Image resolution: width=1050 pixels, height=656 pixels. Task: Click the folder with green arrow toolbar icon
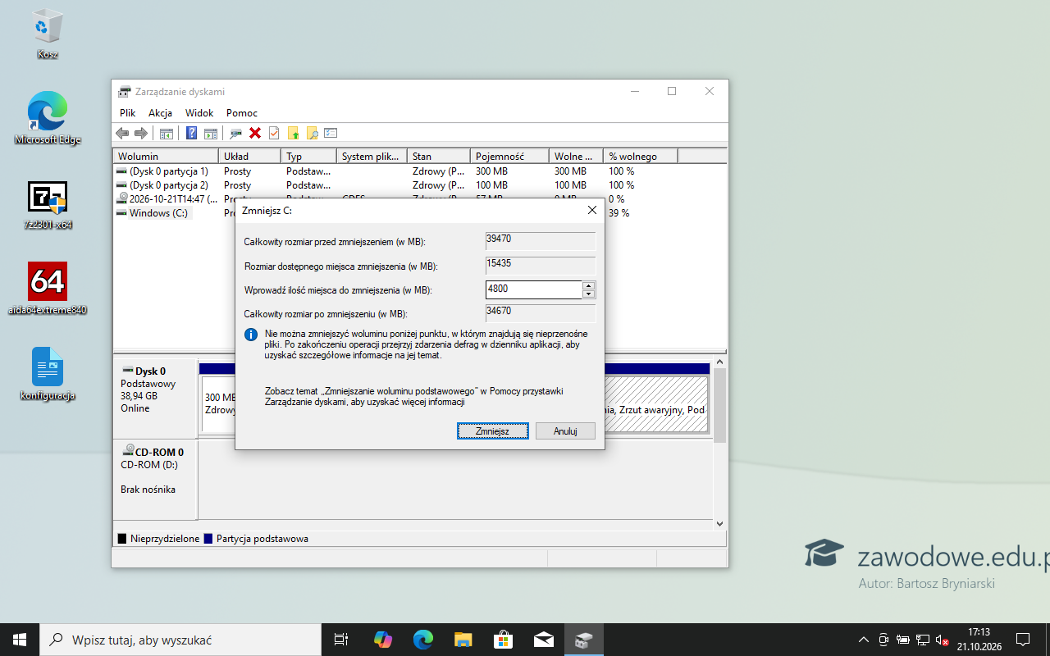pyautogui.click(x=293, y=133)
